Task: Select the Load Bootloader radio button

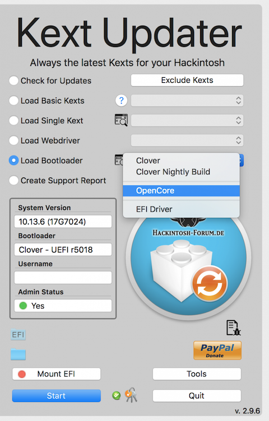Action: 13,161
